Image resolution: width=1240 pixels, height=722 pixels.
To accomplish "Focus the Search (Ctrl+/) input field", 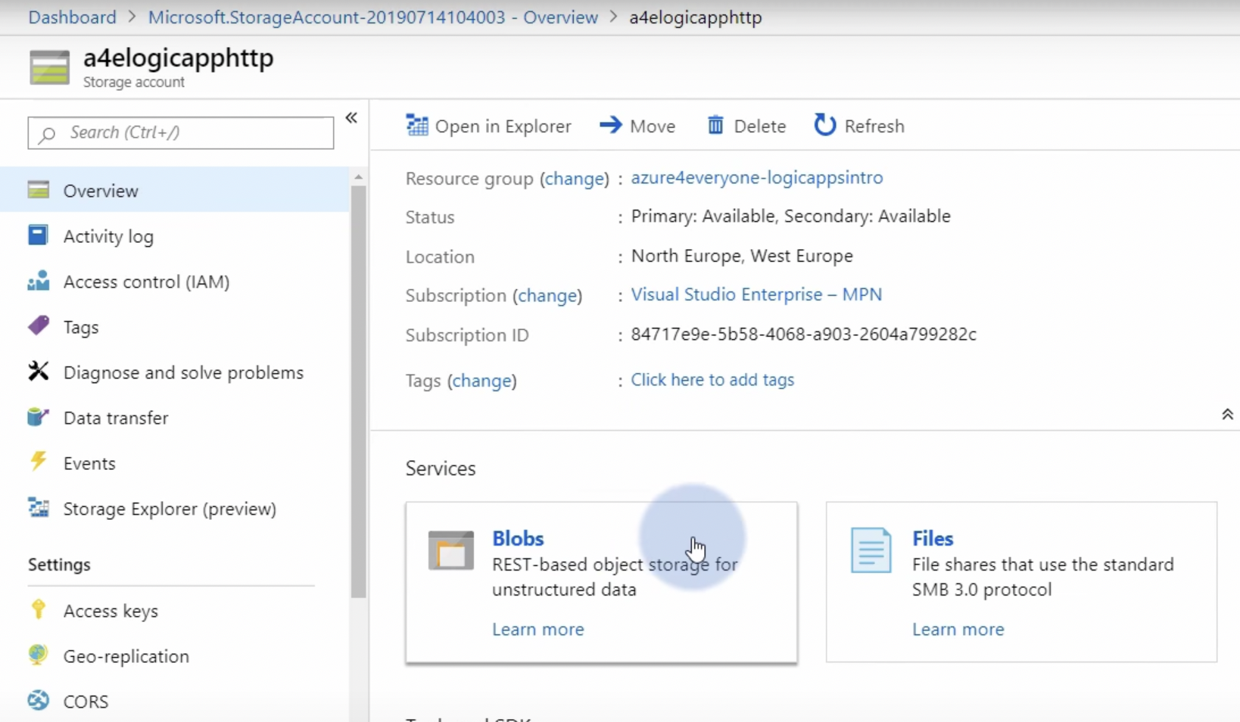I will pyautogui.click(x=181, y=132).
